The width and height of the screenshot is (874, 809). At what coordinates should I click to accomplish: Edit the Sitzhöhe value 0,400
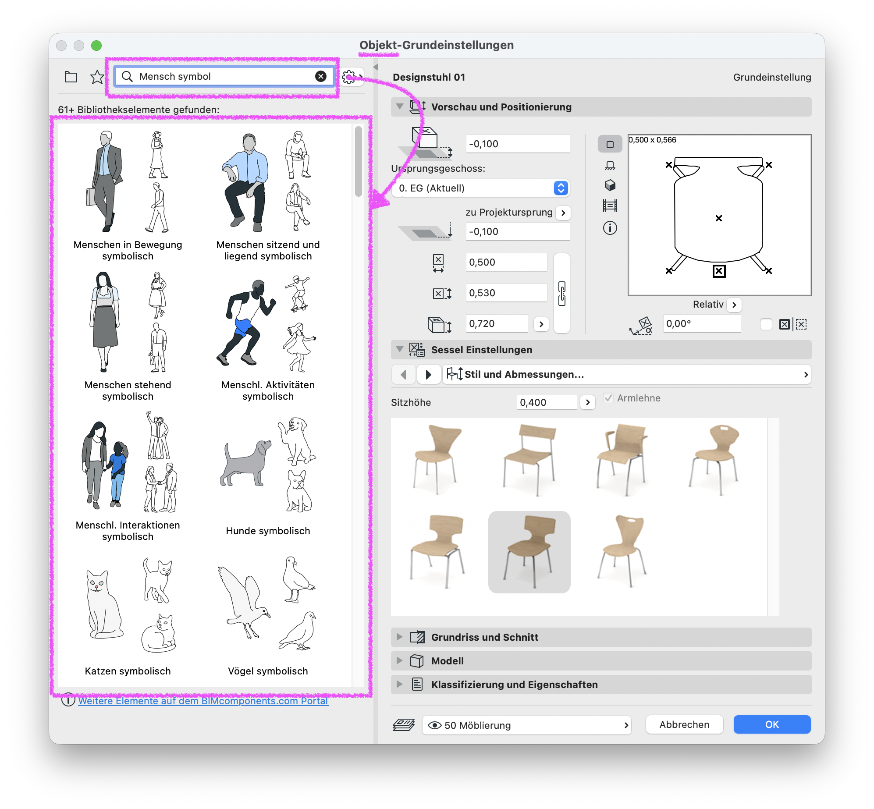click(547, 402)
